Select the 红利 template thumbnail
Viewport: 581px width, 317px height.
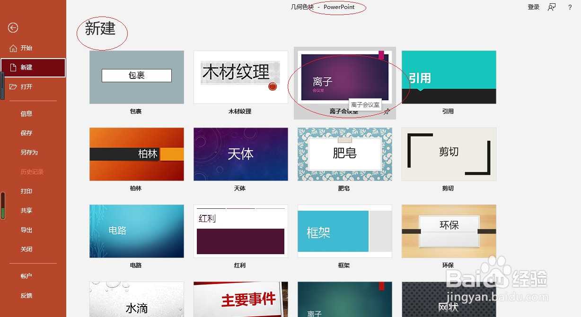241,231
